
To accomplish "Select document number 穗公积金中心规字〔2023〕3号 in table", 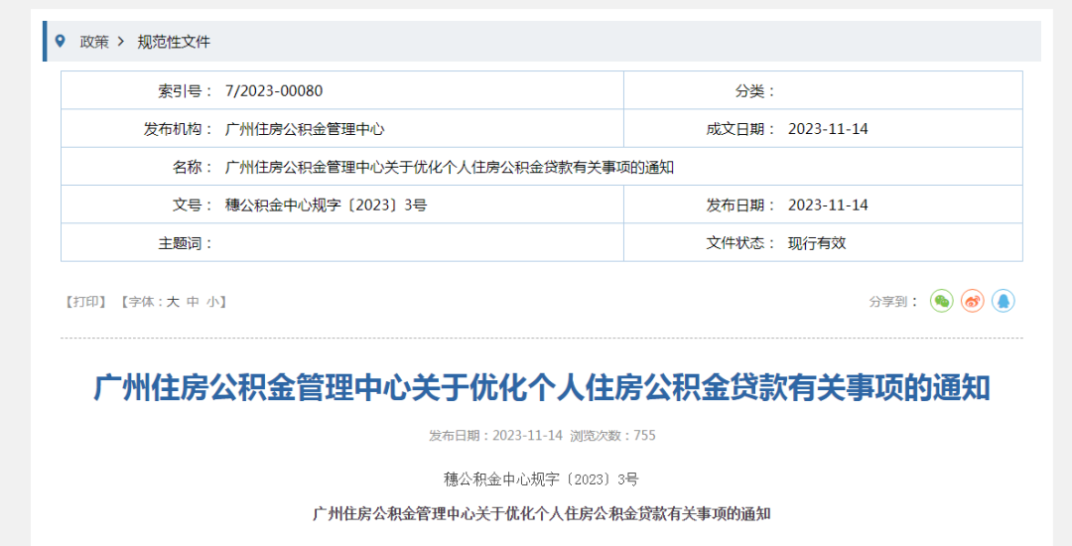I will tap(327, 205).
